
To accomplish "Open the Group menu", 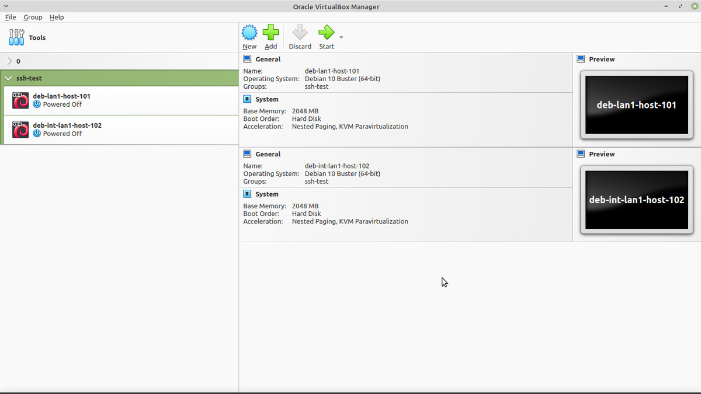I will (x=33, y=17).
